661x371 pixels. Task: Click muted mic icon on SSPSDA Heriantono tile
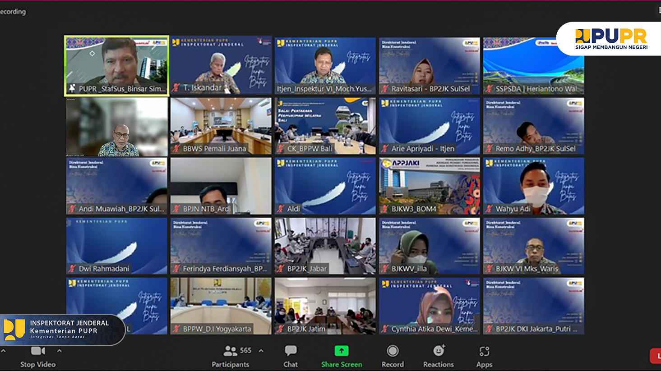point(489,89)
